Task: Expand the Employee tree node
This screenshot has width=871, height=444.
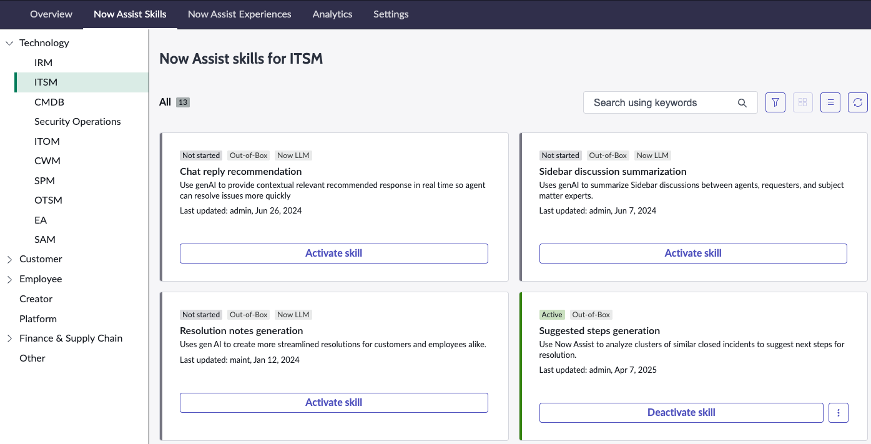Action: pos(9,279)
